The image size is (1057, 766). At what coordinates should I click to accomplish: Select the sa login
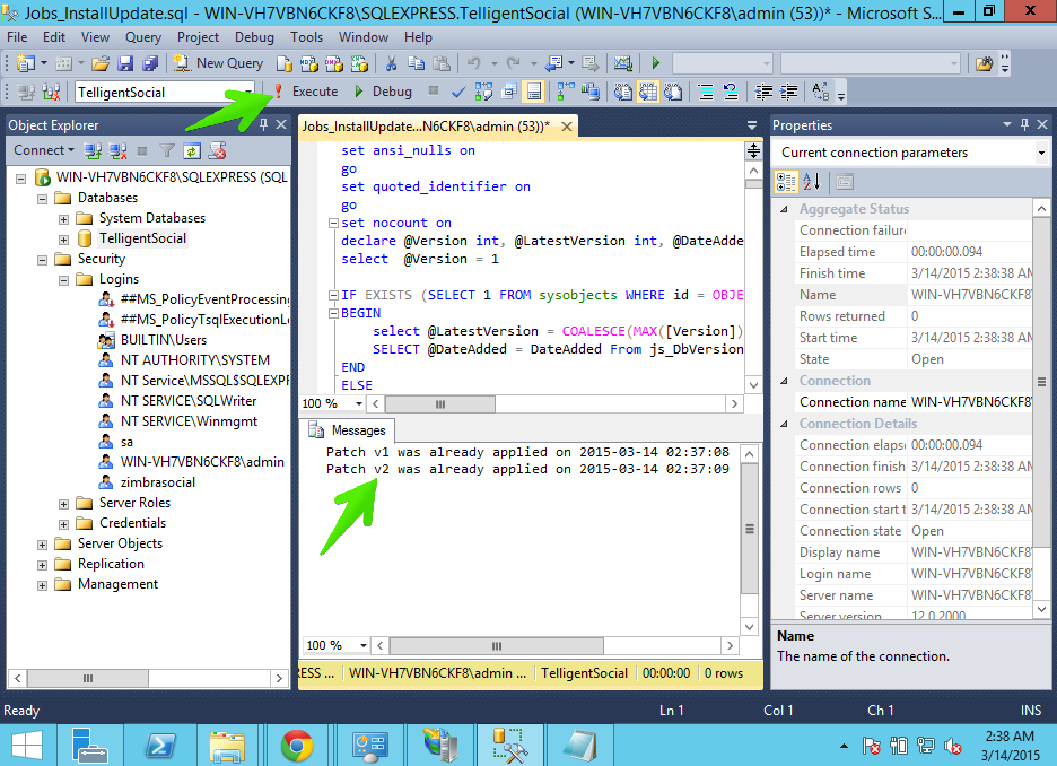pos(126,442)
